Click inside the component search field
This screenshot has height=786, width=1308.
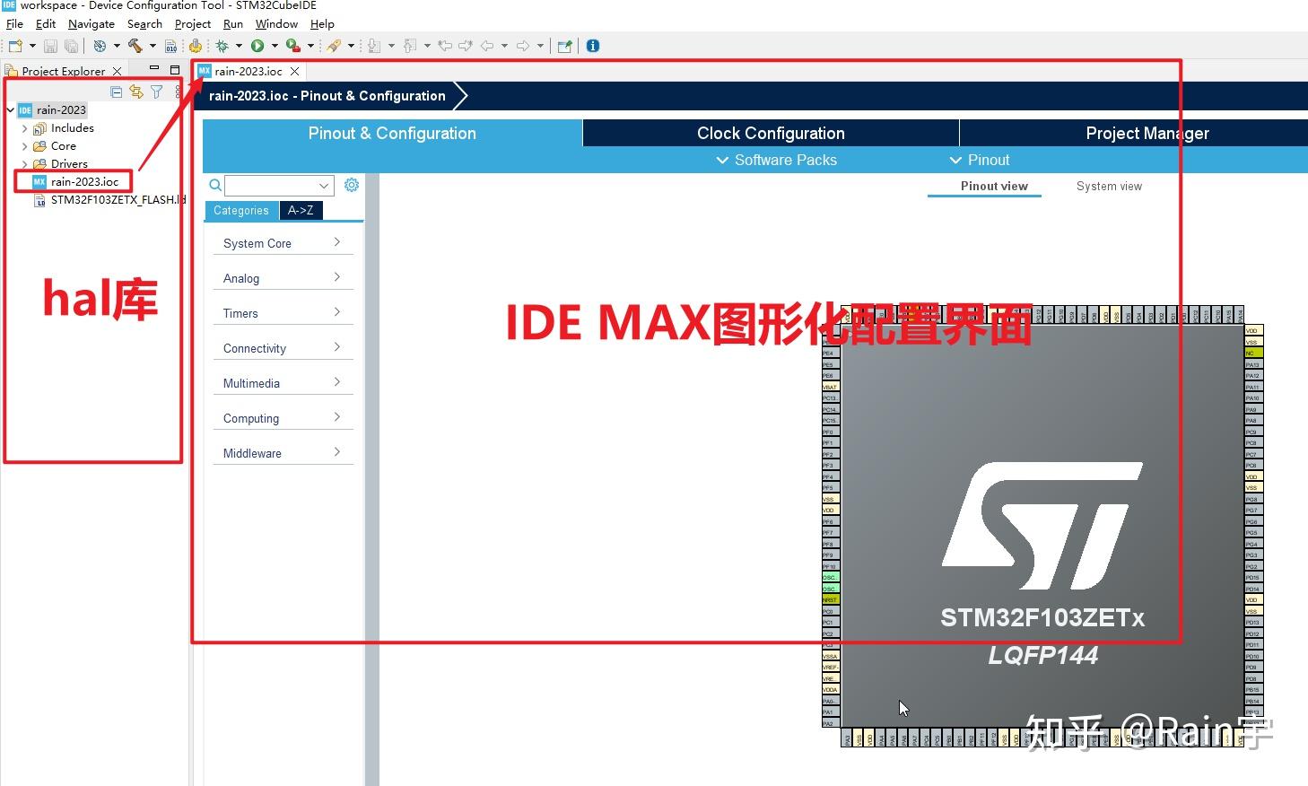274,185
